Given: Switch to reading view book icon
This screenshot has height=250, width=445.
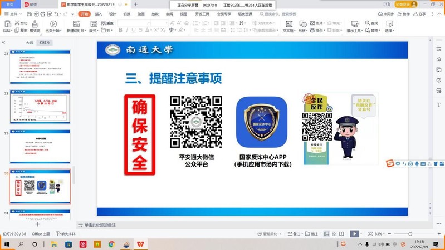Looking at the screenshot, I should pos(341,234).
